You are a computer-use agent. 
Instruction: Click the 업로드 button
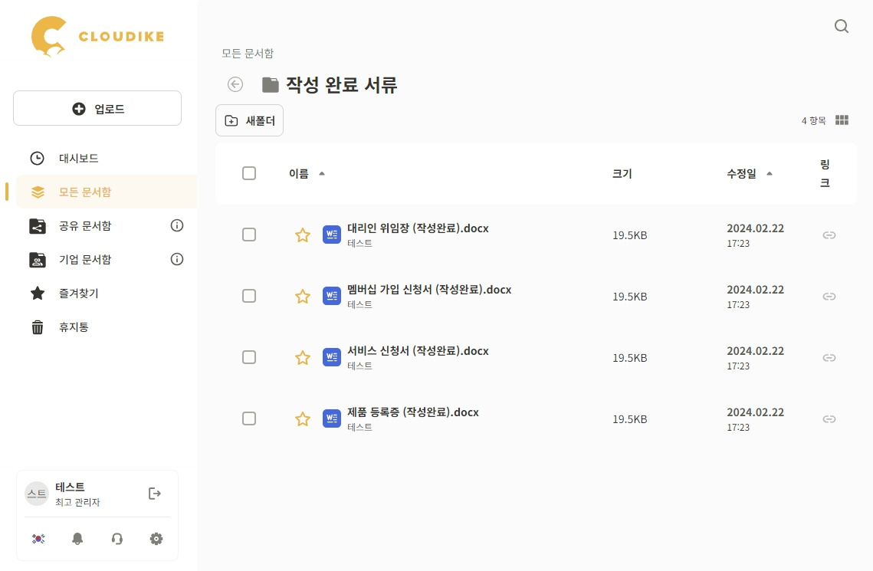pos(97,109)
